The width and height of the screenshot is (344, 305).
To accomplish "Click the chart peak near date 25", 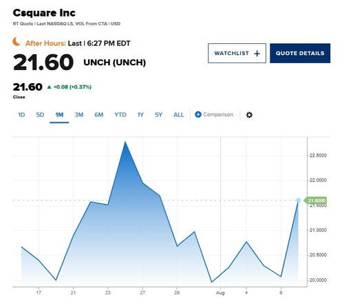I will tap(125, 142).
